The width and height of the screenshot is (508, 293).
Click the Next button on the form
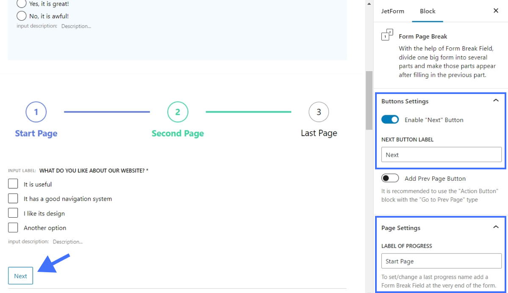[x=20, y=275]
